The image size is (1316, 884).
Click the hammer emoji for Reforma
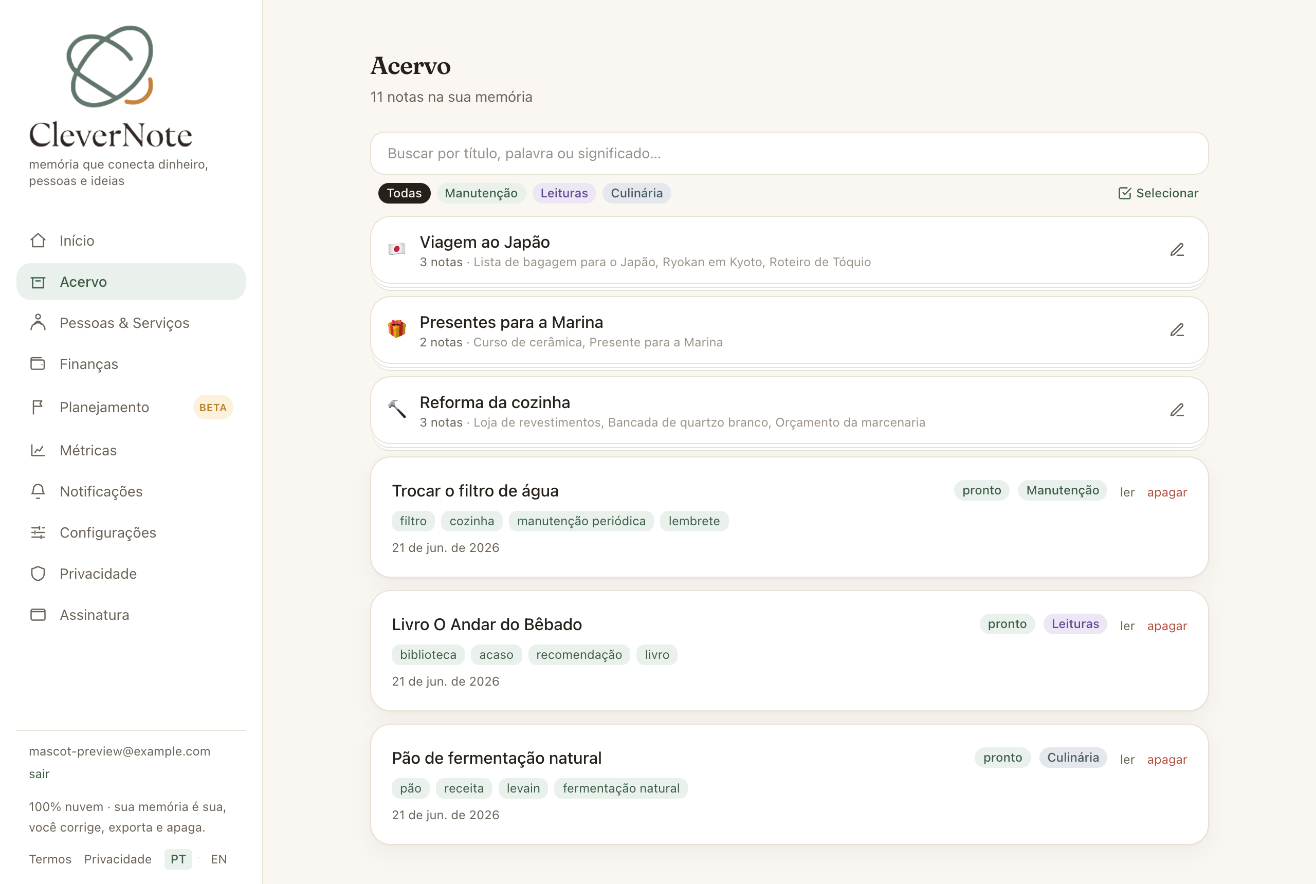396,409
